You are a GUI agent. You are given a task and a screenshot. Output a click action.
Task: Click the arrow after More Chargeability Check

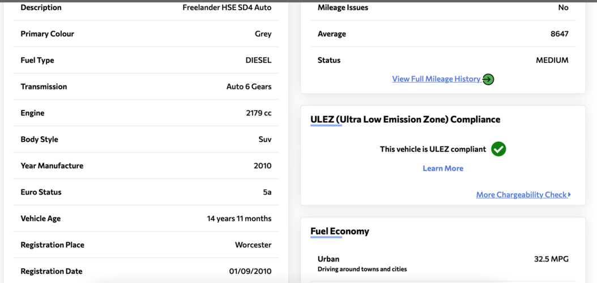click(570, 195)
